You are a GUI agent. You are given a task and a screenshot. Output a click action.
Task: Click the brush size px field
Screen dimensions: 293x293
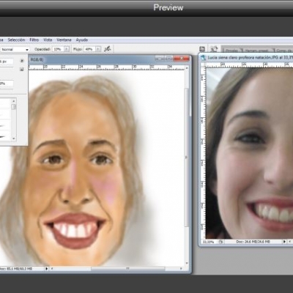pos(7,62)
